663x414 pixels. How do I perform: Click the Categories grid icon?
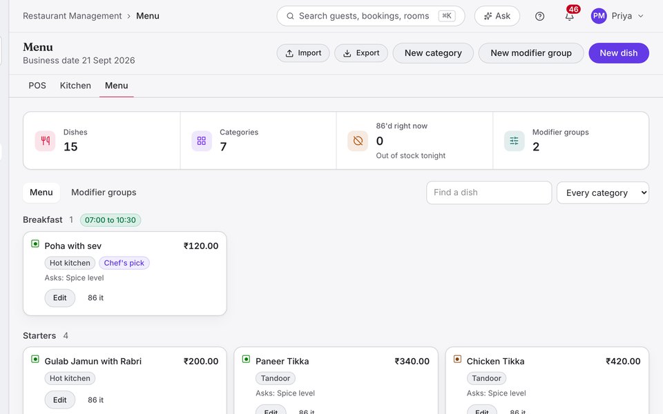click(202, 141)
